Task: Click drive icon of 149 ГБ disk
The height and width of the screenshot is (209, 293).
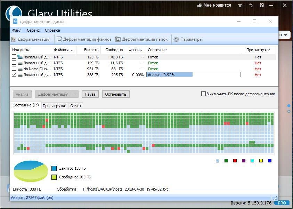Action: click(x=20, y=63)
